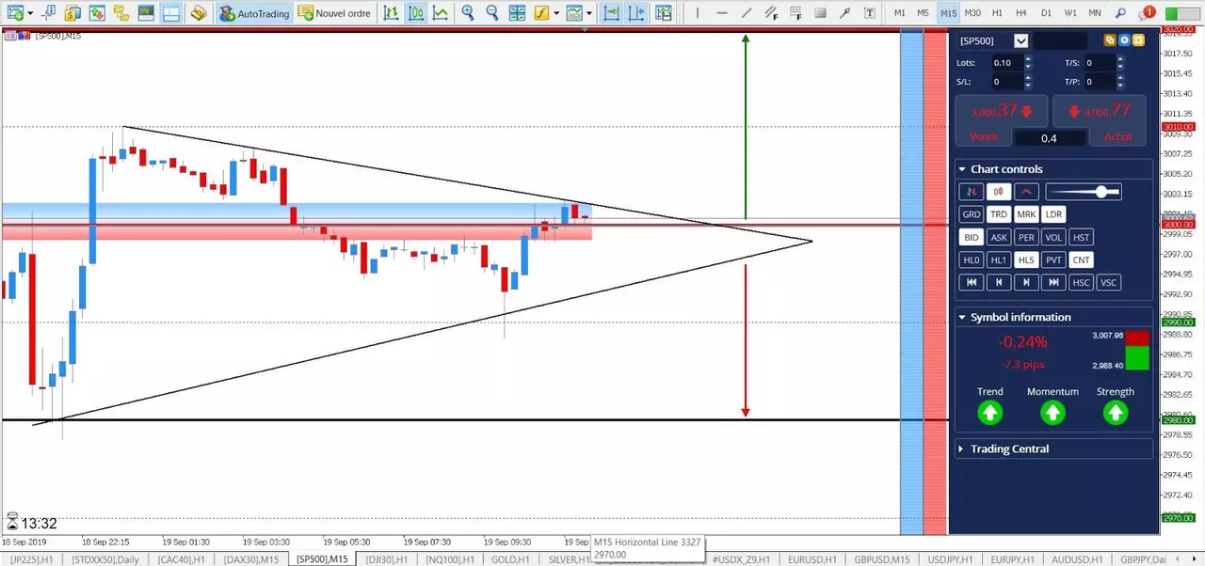The image size is (1205, 566).
Task: Tile chart windows icon
Action: click(517, 13)
